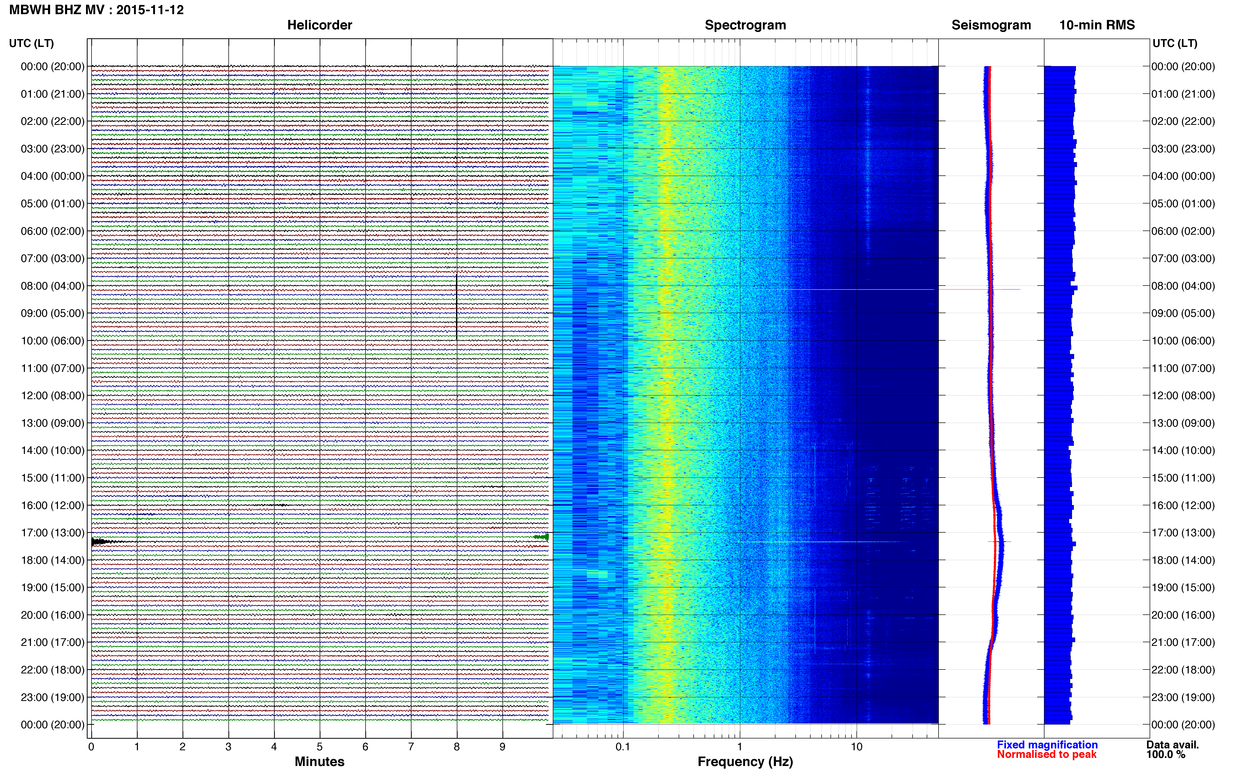Viewport: 1243px width, 777px height.
Task: Click the 5 tick on Minutes axis
Action: click(x=320, y=747)
